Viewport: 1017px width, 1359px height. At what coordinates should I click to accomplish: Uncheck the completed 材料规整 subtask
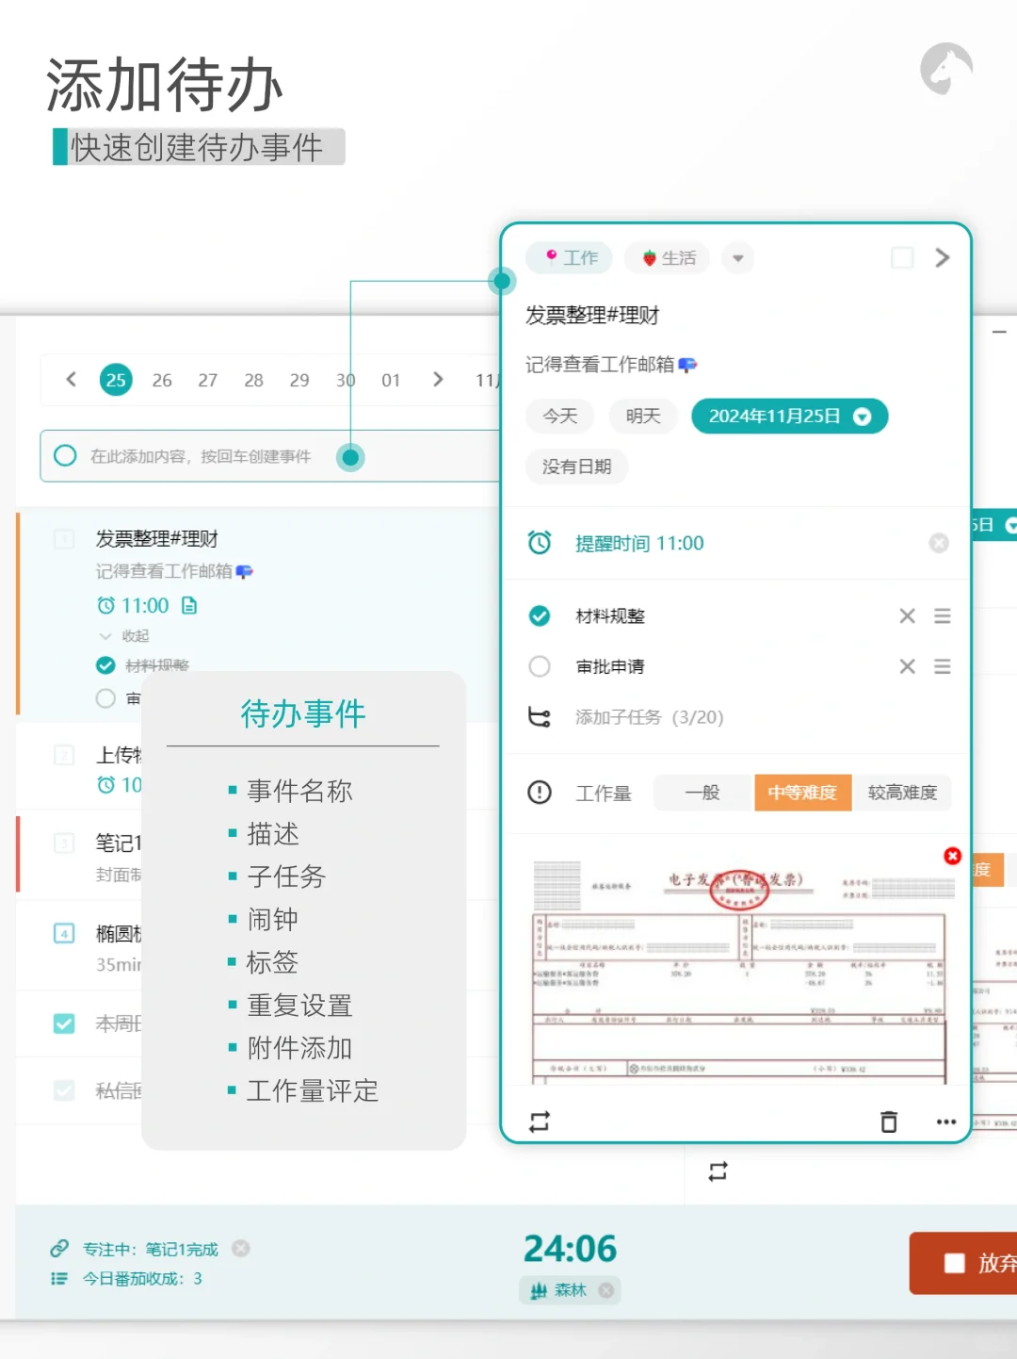(x=540, y=615)
